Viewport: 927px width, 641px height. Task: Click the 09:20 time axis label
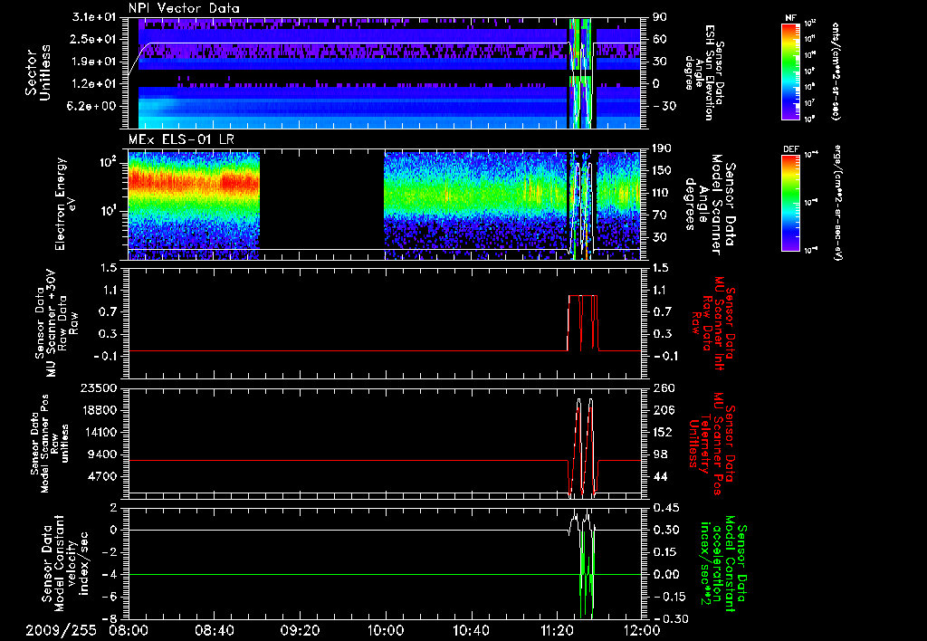pos(301,630)
